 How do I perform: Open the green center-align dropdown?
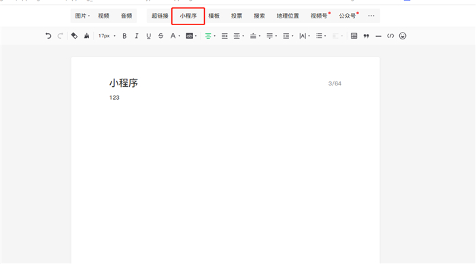[210, 36]
